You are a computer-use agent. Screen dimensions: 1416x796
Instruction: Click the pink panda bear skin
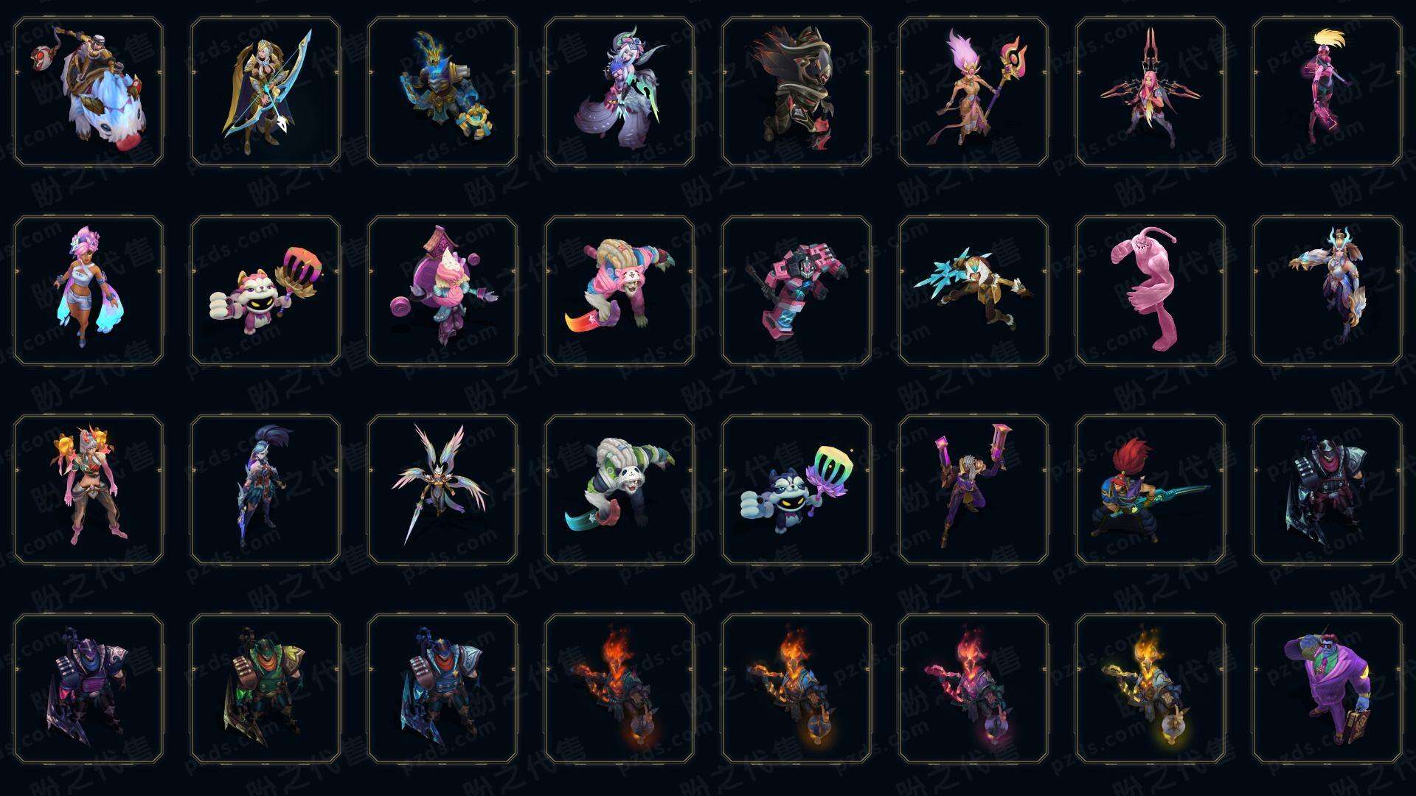click(619, 291)
